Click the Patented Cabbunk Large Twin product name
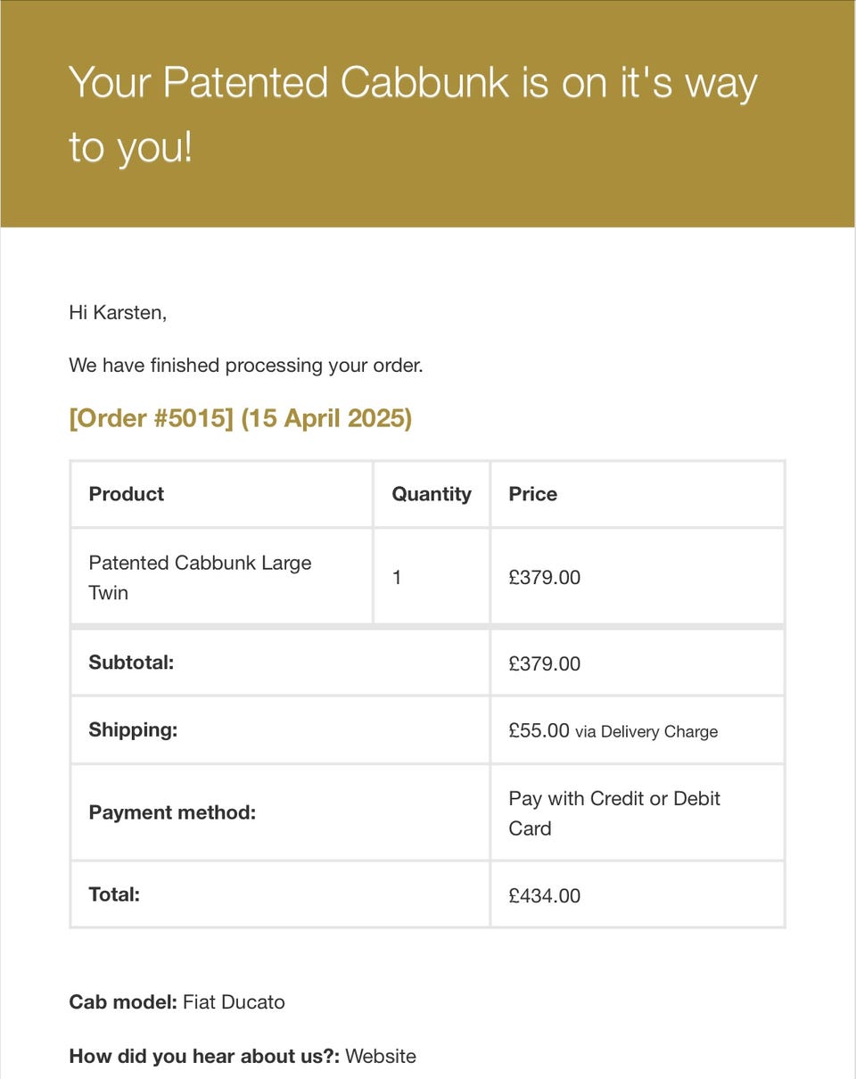This screenshot has height=1079, width=856. (200, 577)
